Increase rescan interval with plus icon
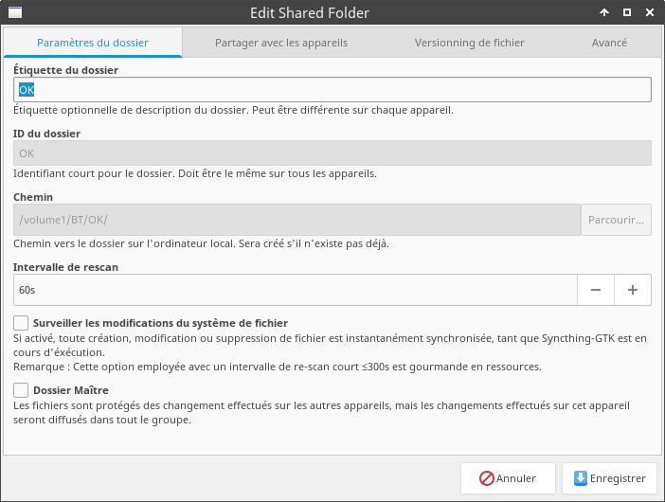Screen dimensions: 665x502 (633, 290)
